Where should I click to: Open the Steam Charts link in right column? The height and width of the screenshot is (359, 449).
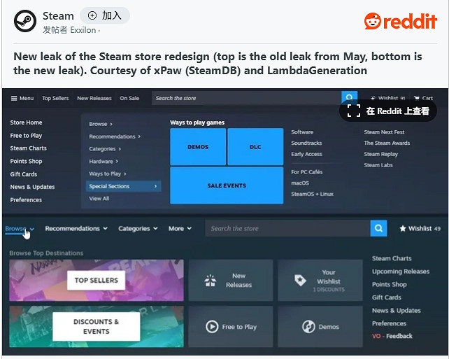(392, 258)
